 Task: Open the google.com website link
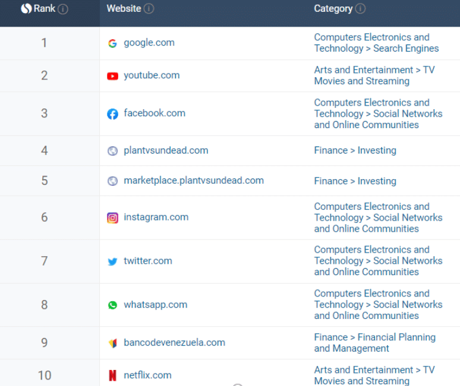tap(149, 43)
